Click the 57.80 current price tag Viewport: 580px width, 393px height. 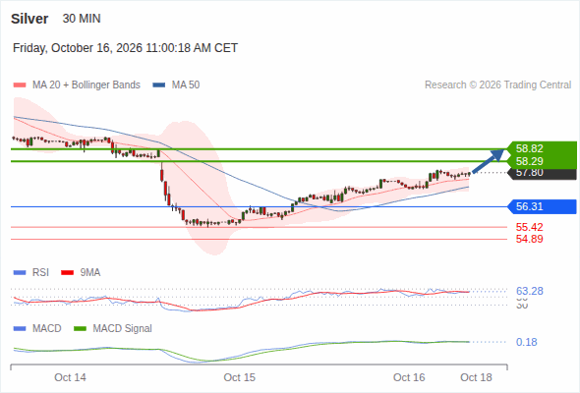pyautogui.click(x=543, y=173)
